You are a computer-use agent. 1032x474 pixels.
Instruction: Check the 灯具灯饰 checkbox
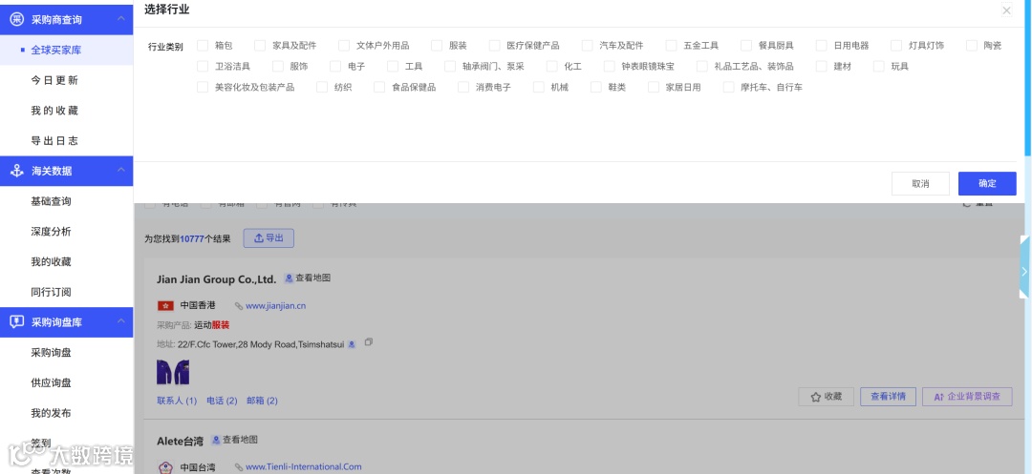tap(896, 45)
